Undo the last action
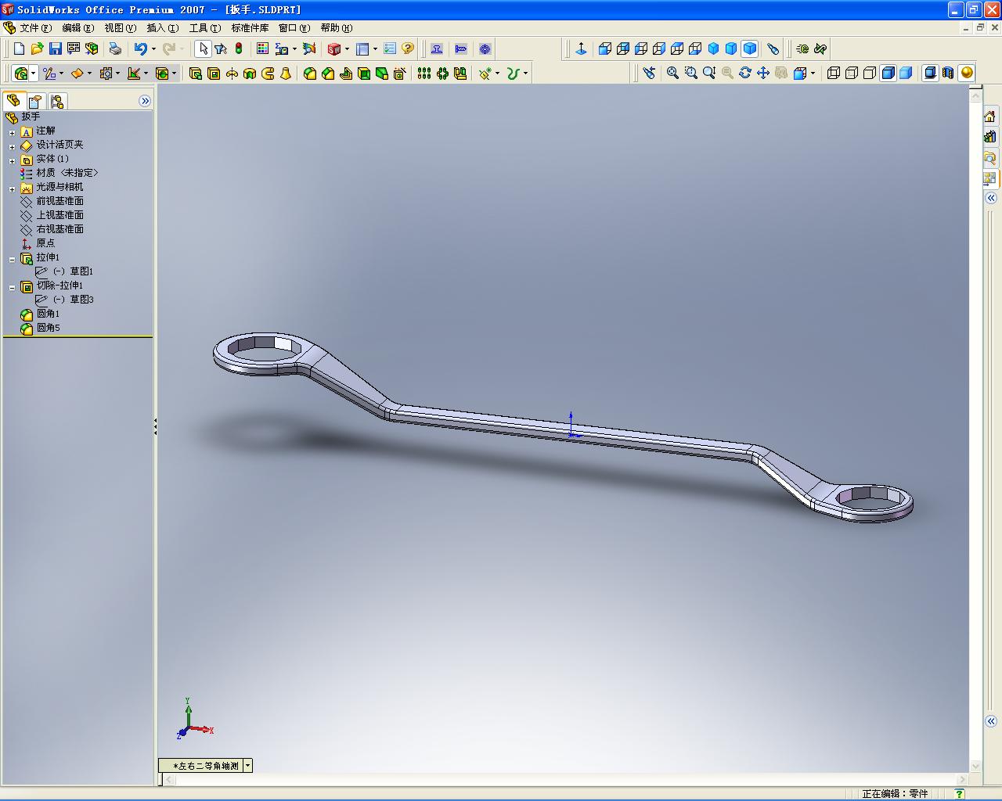1002x801 pixels. (x=140, y=48)
